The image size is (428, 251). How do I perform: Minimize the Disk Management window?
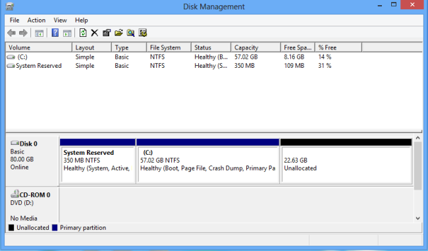click(380, 5)
